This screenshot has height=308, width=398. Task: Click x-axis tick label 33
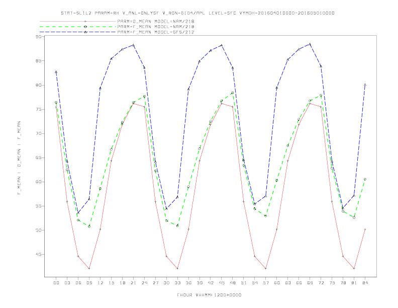tap(177, 283)
